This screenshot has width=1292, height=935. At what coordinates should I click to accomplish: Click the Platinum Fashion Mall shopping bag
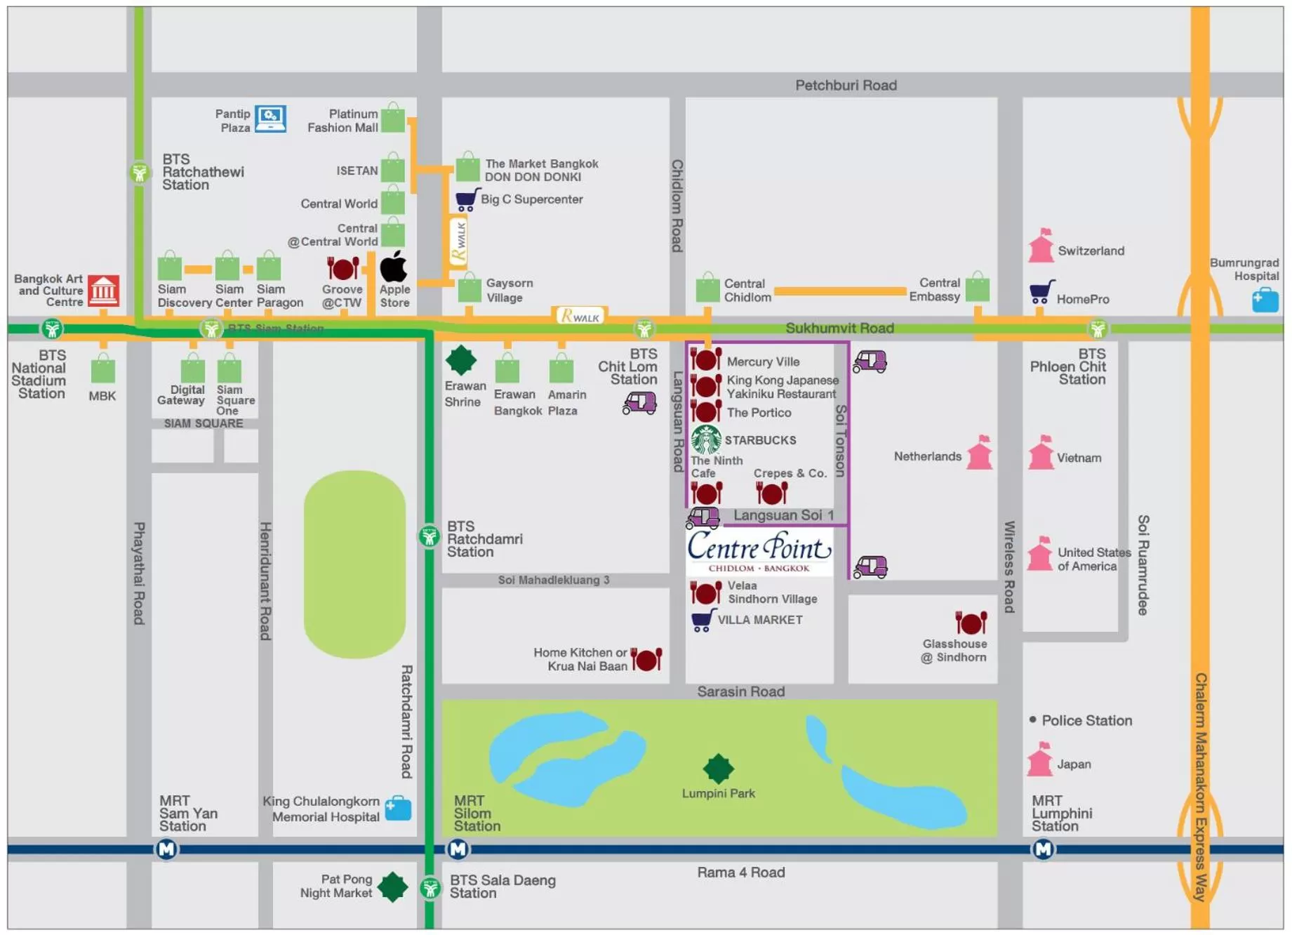coord(393,118)
